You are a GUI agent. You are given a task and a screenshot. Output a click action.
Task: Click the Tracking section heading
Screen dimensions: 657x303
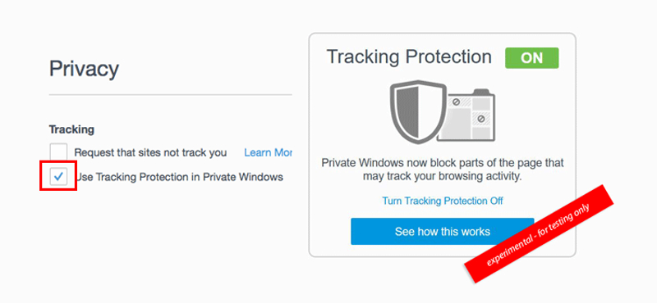pyautogui.click(x=71, y=129)
